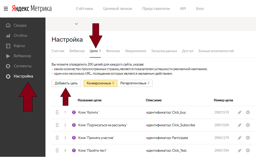Screen dimensions: 256x157
Task: Click the Отчёты bar chart icon
Action: (8, 36)
